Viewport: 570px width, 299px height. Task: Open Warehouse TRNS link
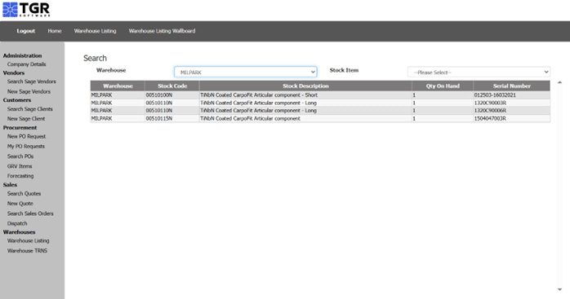tap(27, 251)
